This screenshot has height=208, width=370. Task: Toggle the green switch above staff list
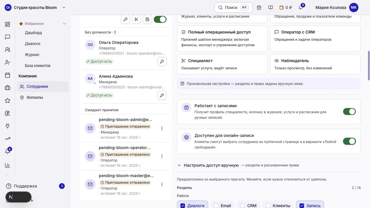[160, 19]
